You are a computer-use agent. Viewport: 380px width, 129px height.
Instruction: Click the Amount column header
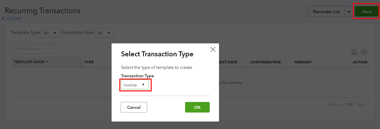coord(303,62)
